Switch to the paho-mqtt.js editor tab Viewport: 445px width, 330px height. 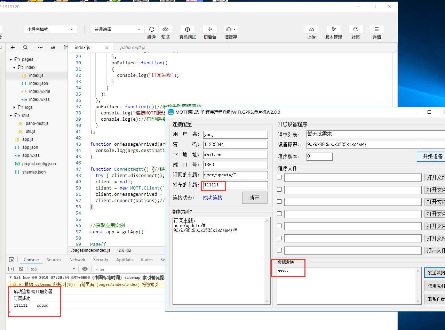pyautogui.click(x=133, y=48)
